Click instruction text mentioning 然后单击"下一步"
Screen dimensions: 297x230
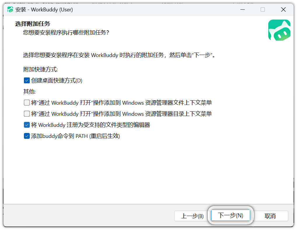[x=119, y=55]
